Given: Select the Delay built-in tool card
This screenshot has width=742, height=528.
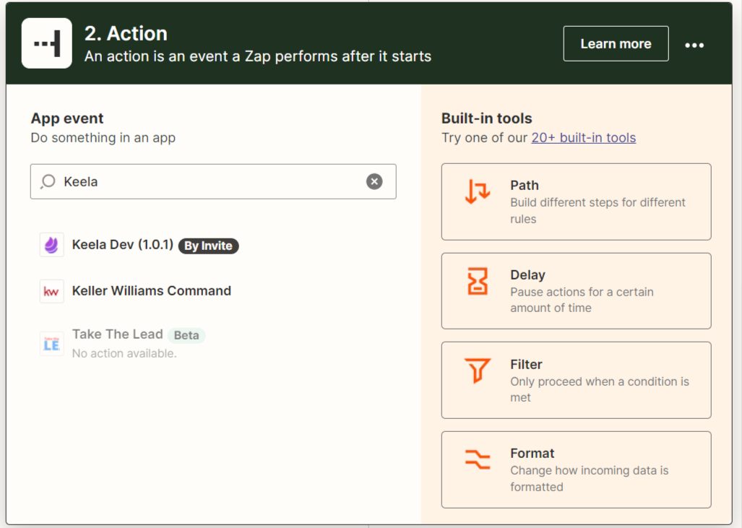Looking at the screenshot, I should tap(576, 291).
